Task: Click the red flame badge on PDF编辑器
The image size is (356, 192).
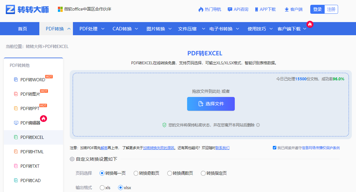Action: [44, 118]
